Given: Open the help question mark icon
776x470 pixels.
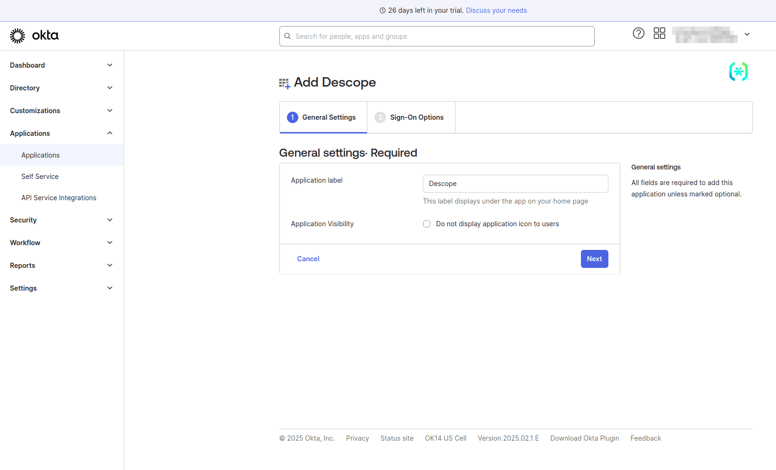Looking at the screenshot, I should pyautogui.click(x=638, y=33).
